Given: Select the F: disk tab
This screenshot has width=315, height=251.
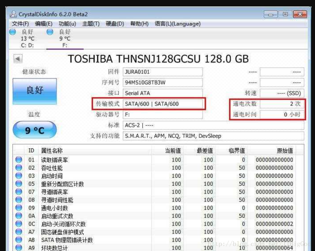Looking at the screenshot, I should [x=65, y=38].
